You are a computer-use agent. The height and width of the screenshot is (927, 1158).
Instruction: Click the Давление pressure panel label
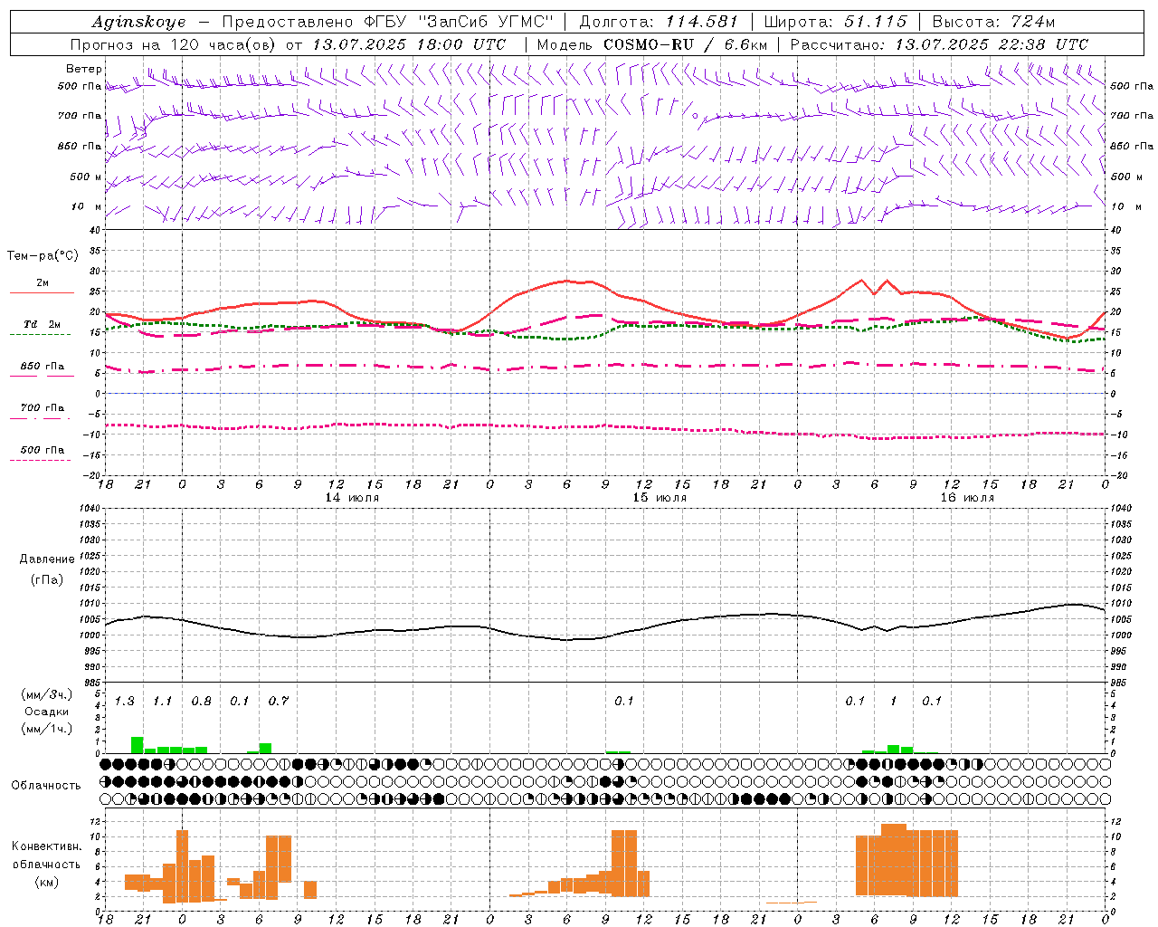47,559
